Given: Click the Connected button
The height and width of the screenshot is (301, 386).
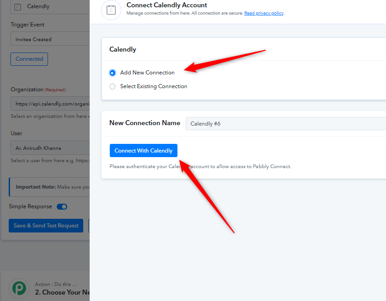Looking at the screenshot, I should (x=29, y=59).
